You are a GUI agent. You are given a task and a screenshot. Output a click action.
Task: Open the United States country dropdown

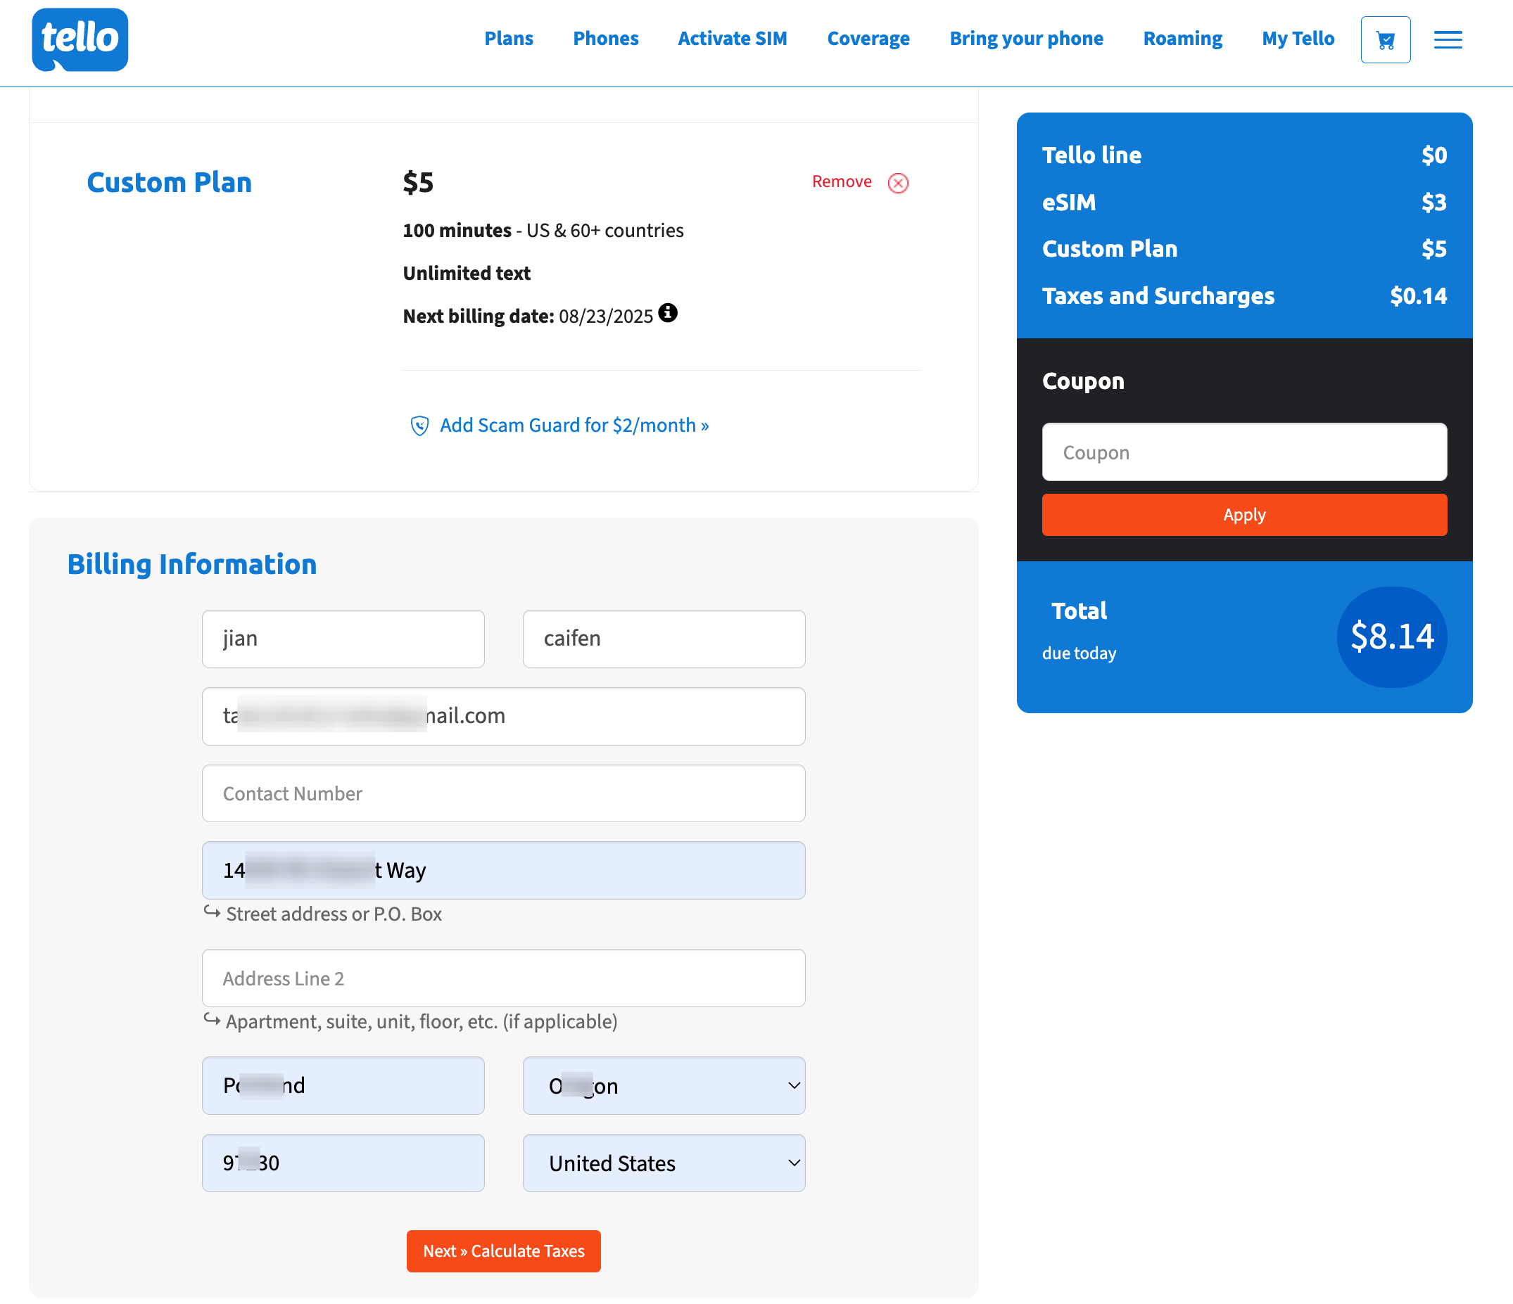coord(663,1163)
